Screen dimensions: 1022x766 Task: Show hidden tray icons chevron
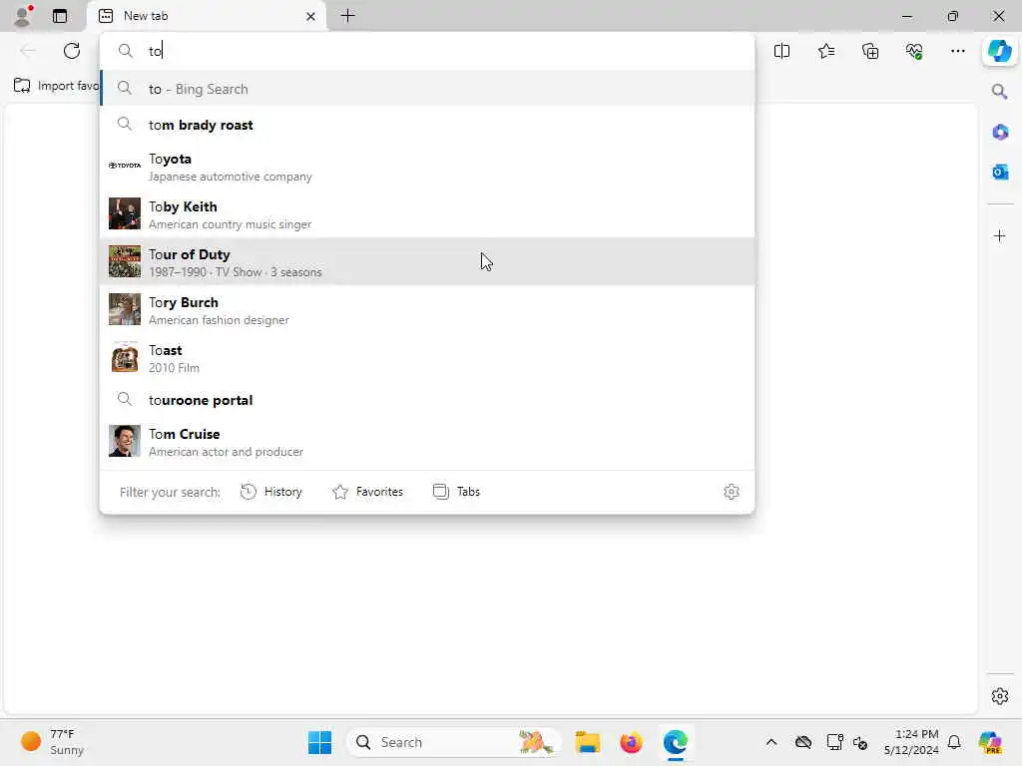[x=771, y=742]
